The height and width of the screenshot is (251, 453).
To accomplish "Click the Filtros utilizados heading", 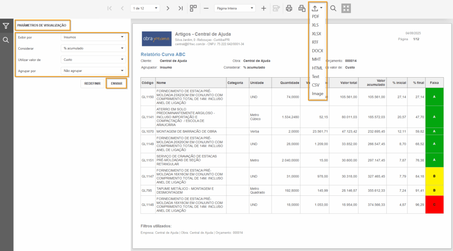I will coord(156,226).
